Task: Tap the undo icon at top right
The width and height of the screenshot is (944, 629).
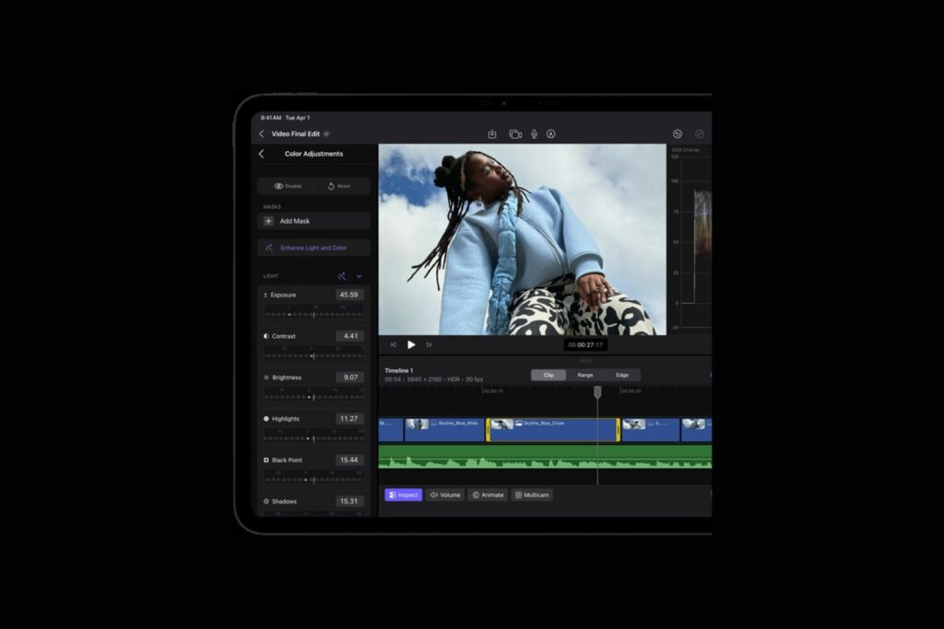Action: click(678, 134)
